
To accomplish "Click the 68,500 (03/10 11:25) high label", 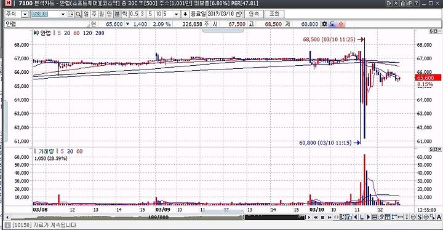I will (x=329, y=39).
